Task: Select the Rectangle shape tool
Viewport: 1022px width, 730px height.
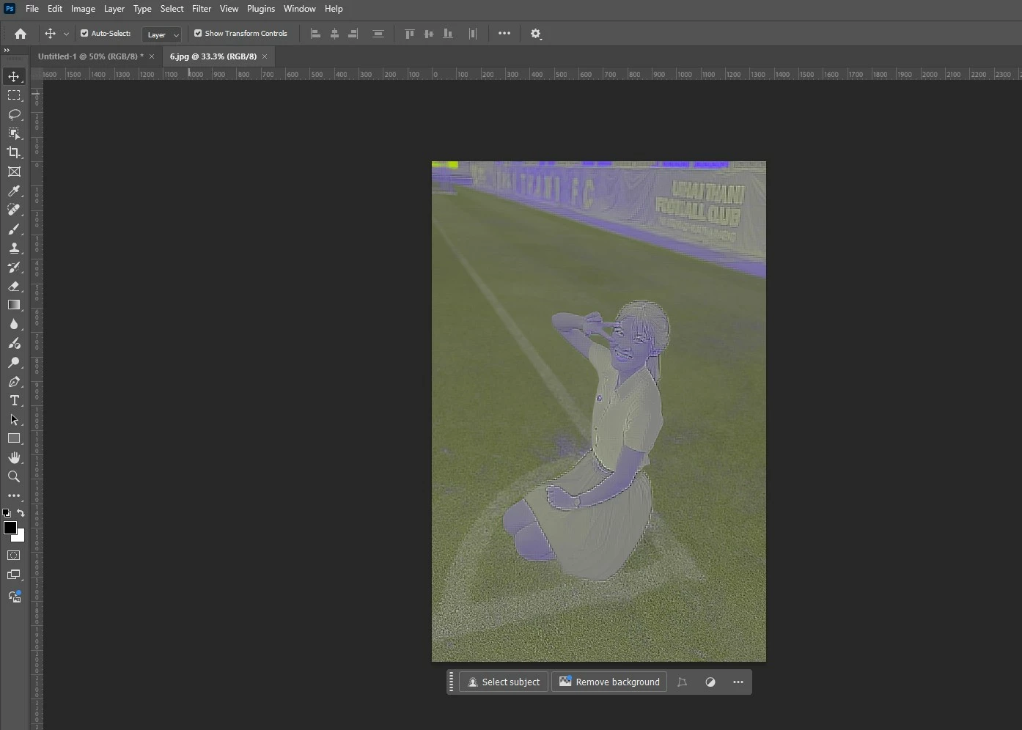Action: [x=14, y=438]
